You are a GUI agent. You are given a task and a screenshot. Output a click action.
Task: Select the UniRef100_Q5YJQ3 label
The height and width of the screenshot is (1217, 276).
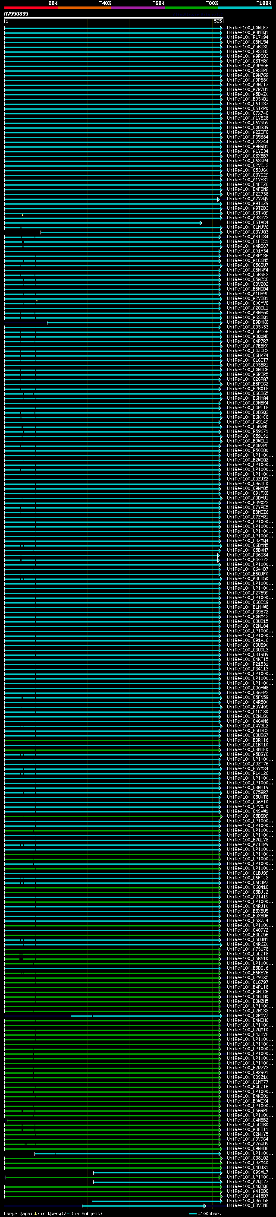coord(247,232)
